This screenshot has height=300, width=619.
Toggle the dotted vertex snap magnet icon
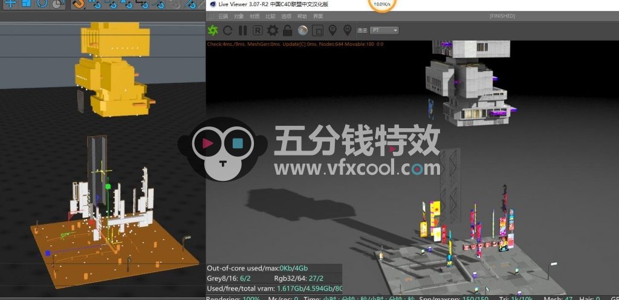pos(95,4)
